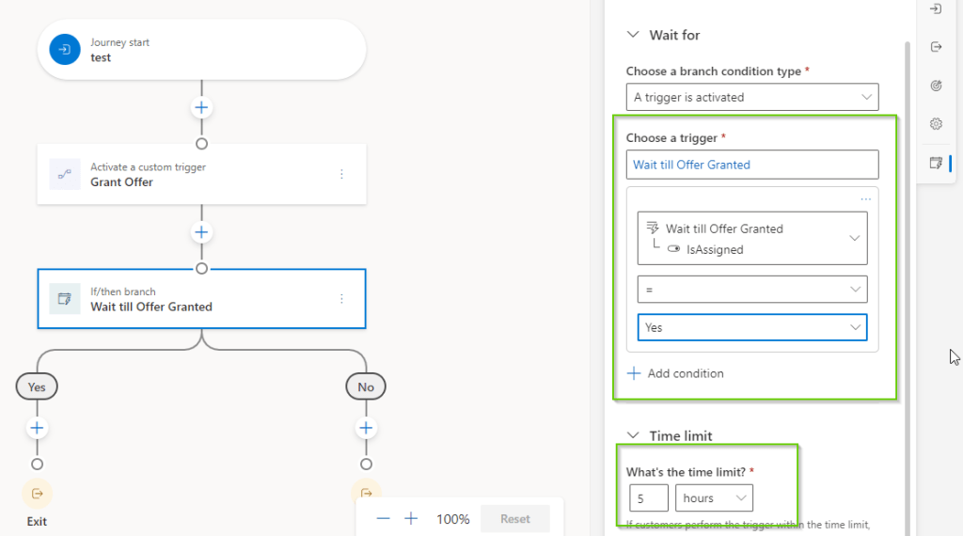
Task: Open the Wait till Offer Granted tile's three-dot menu
Action: click(341, 299)
